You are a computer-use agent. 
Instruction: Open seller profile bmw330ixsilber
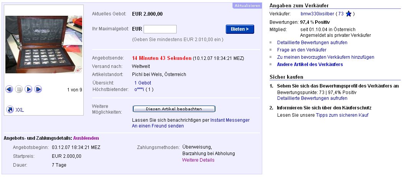point(317,14)
